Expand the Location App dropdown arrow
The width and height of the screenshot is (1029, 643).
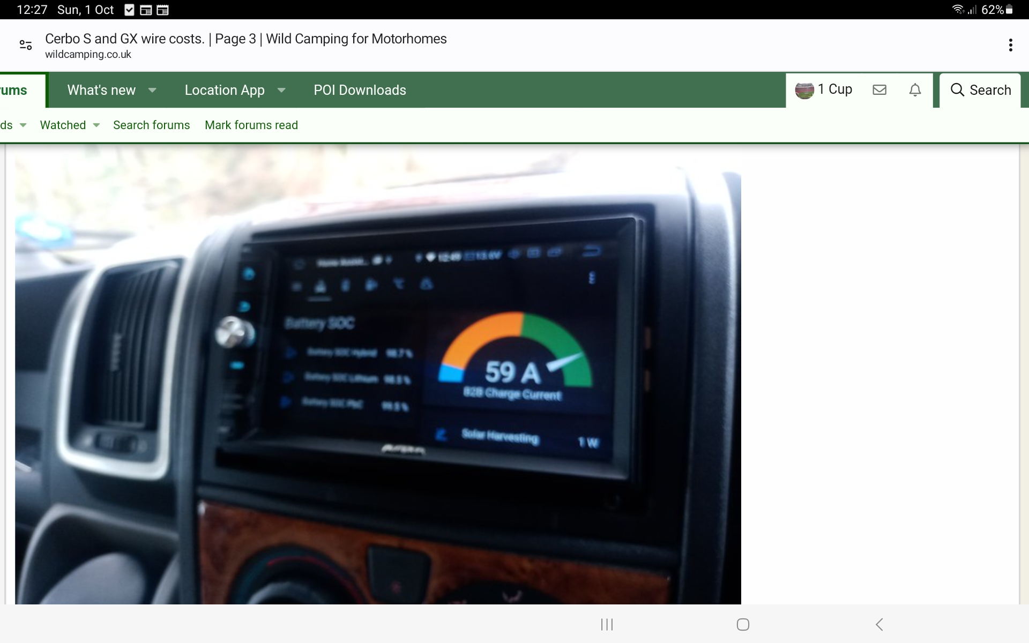tap(281, 90)
